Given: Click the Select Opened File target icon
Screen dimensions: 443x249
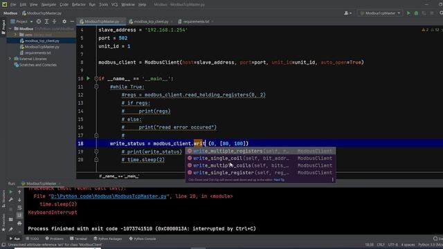Looking at the screenshot, I should click(39, 21).
